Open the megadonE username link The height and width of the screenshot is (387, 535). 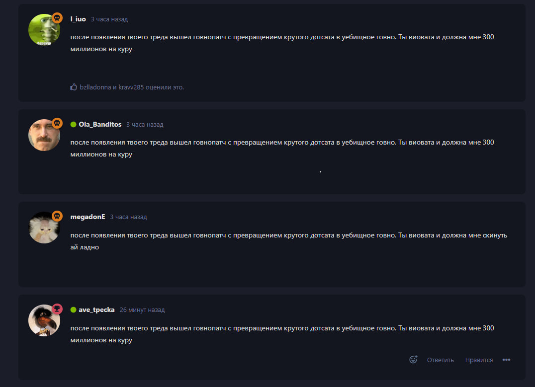pos(88,217)
